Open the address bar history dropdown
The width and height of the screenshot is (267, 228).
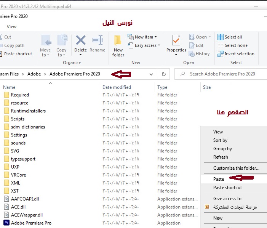[x=151, y=74]
